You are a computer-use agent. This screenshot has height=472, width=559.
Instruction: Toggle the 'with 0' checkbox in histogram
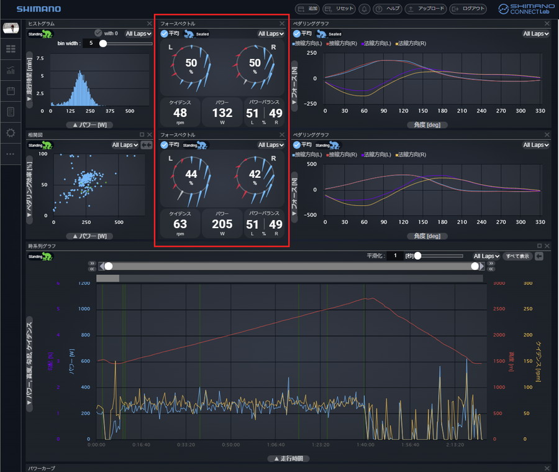(x=98, y=34)
